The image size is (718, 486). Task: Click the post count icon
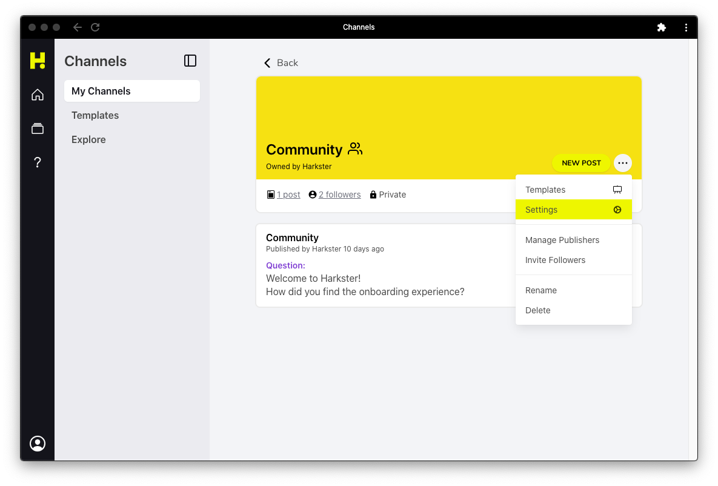271,195
